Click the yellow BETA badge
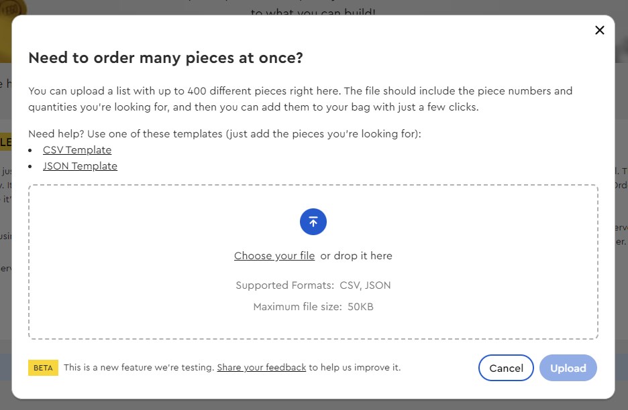Image resolution: width=628 pixels, height=410 pixels. (x=43, y=368)
